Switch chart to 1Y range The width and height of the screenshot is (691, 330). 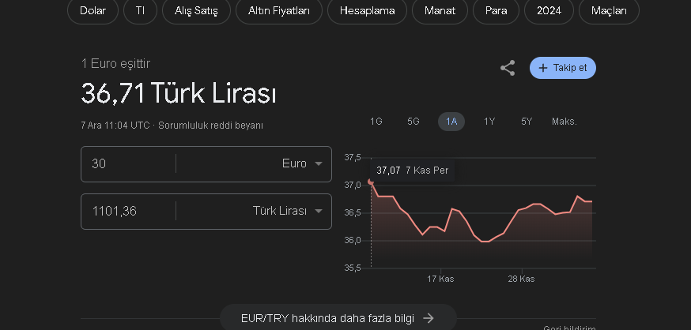tap(489, 122)
